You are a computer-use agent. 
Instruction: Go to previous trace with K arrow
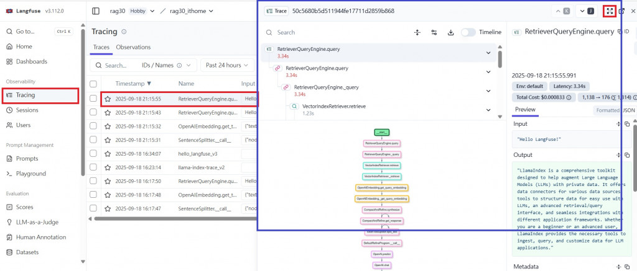tap(562, 11)
